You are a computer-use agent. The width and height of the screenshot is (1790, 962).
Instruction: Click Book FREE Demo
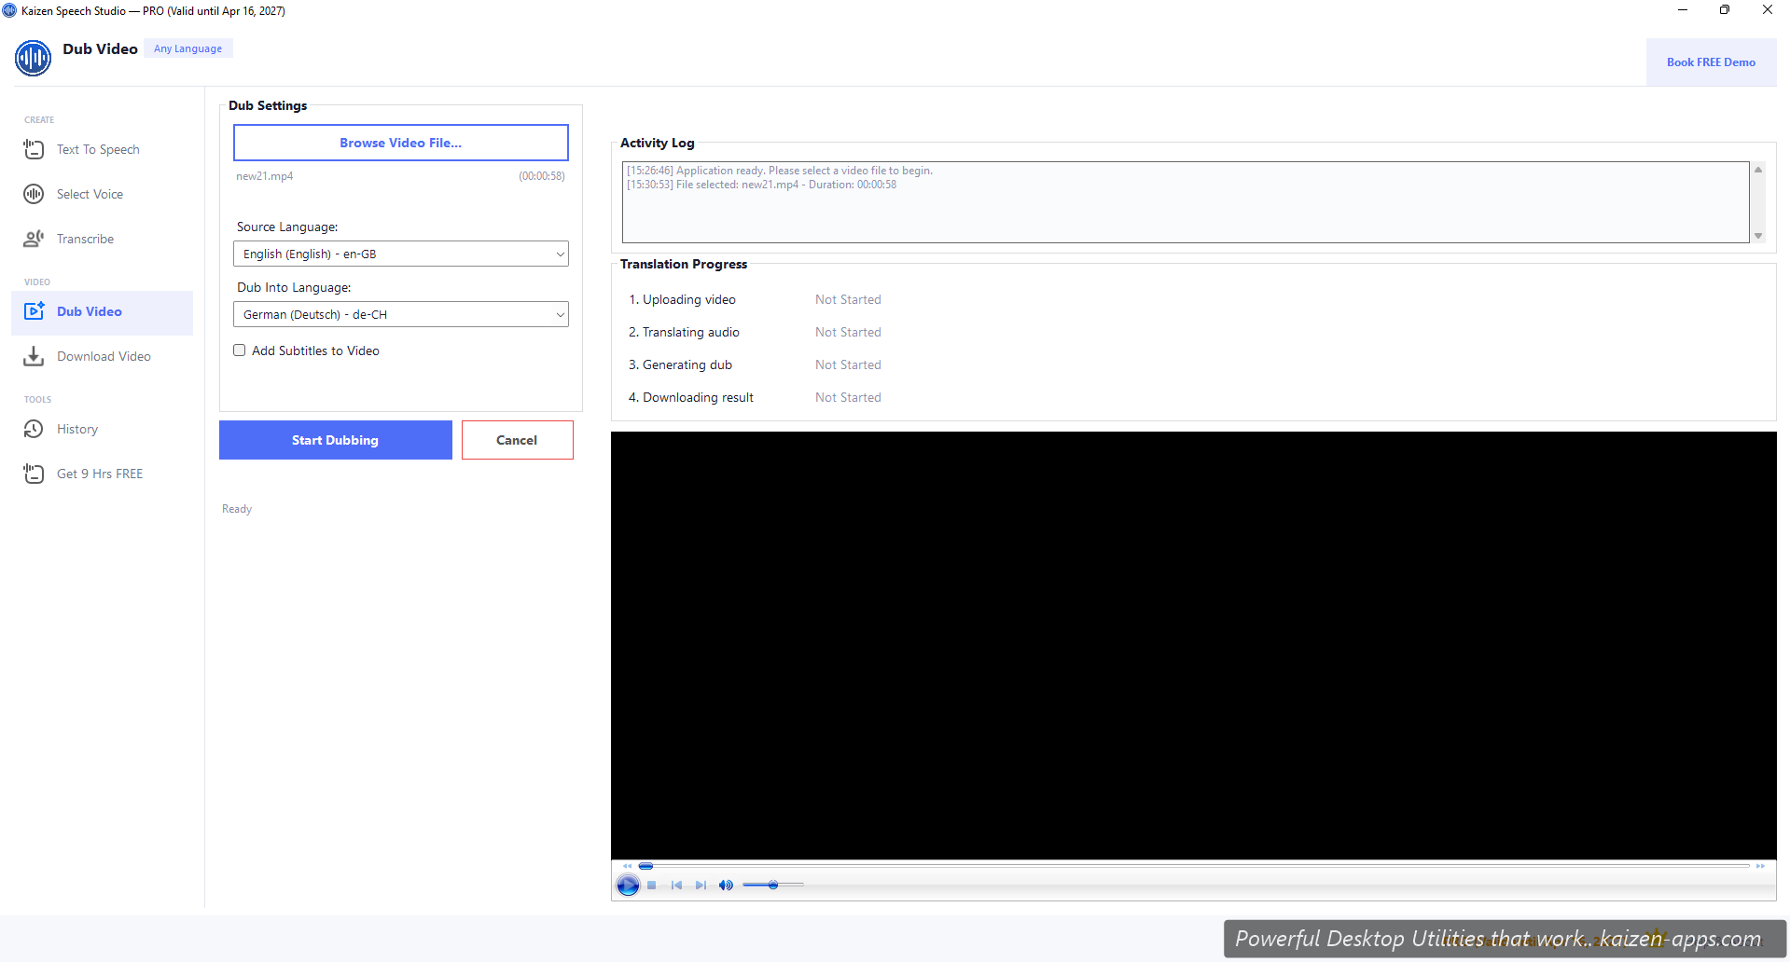[1711, 62]
